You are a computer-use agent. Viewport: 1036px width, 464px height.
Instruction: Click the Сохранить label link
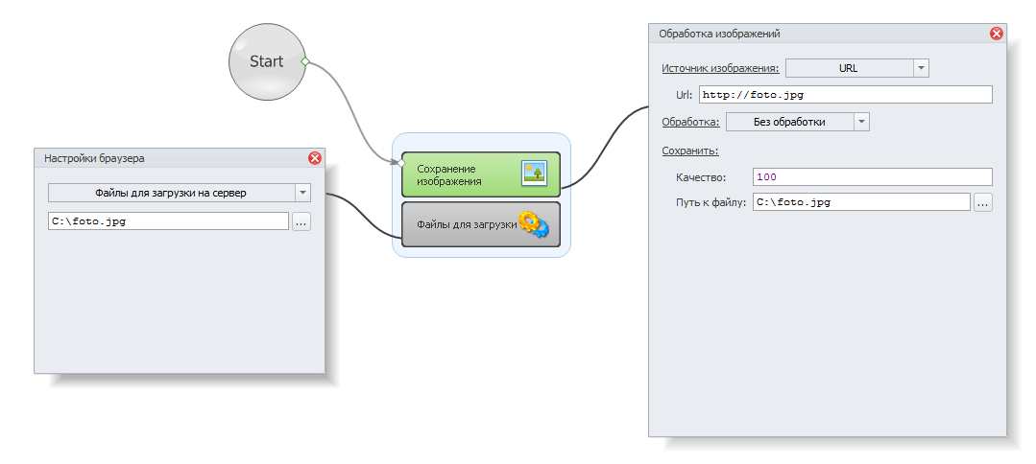coord(690,151)
